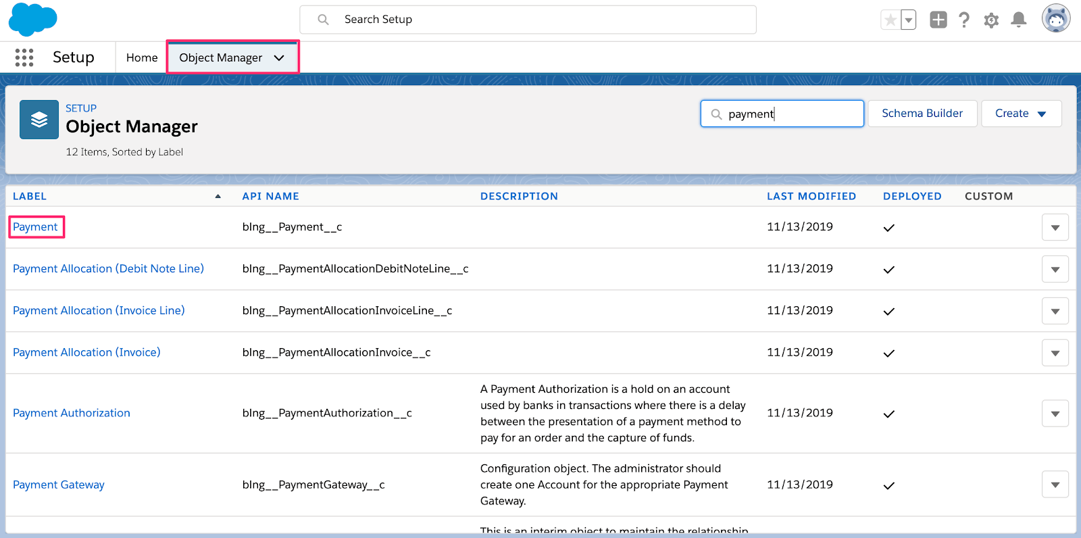Sort by Description column header
1081x538 pixels.
[x=519, y=196]
